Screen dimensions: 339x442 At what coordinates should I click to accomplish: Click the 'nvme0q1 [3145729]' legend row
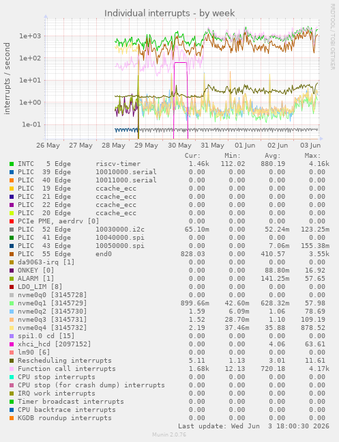pos(52,303)
